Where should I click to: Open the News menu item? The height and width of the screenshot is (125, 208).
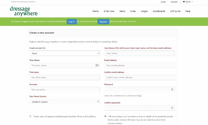pos(122,11)
